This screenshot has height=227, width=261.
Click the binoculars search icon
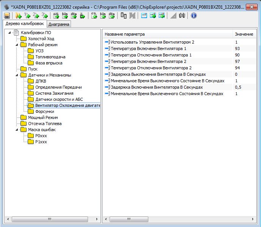(182, 16)
